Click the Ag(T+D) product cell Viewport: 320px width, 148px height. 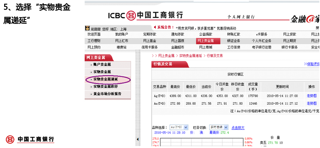pyautogui.click(x=160, y=96)
